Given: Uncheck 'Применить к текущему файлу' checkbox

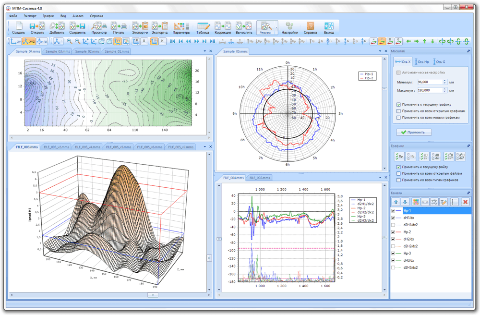Looking at the screenshot, I should click(x=398, y=167).
